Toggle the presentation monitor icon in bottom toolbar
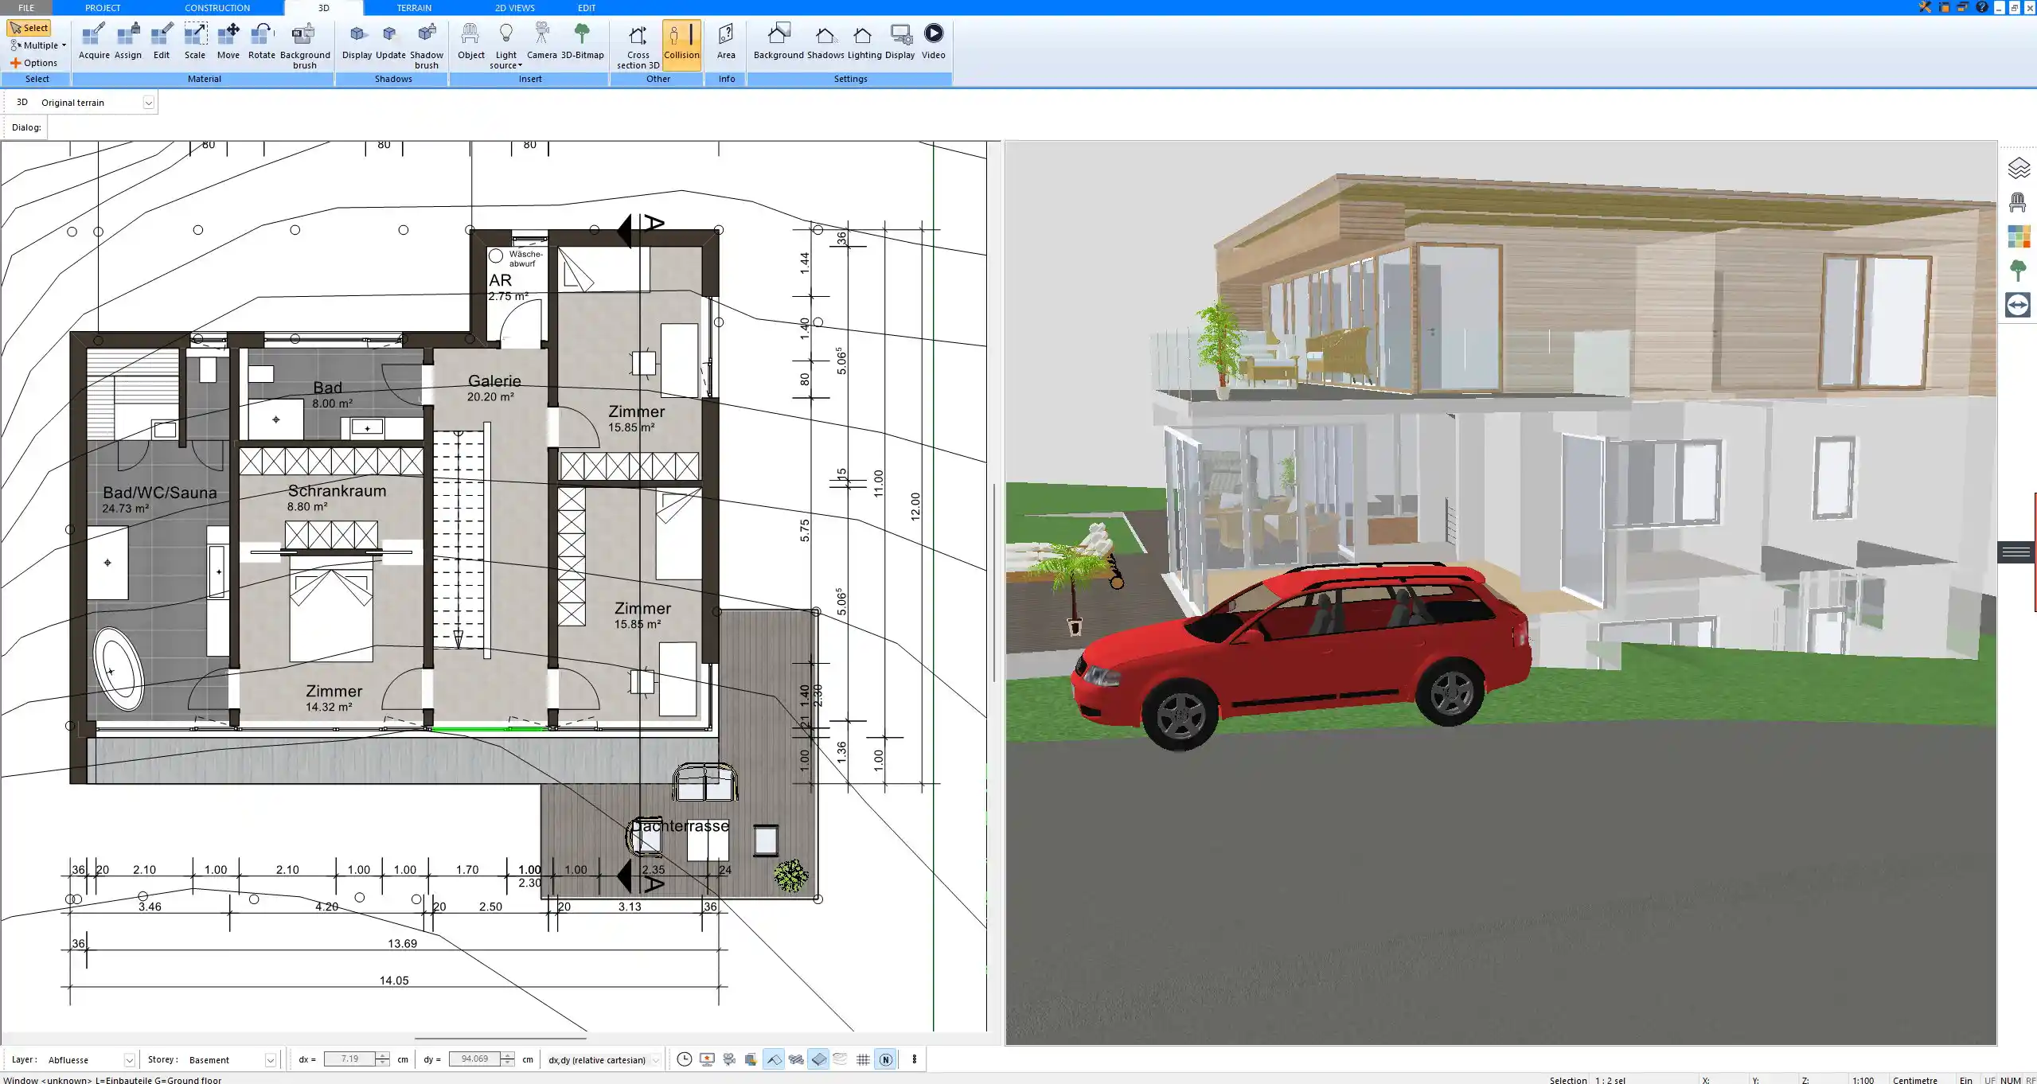The height and width of the screenshot is (1084, 2037). pyautogui.click(x=707, y=1059)
